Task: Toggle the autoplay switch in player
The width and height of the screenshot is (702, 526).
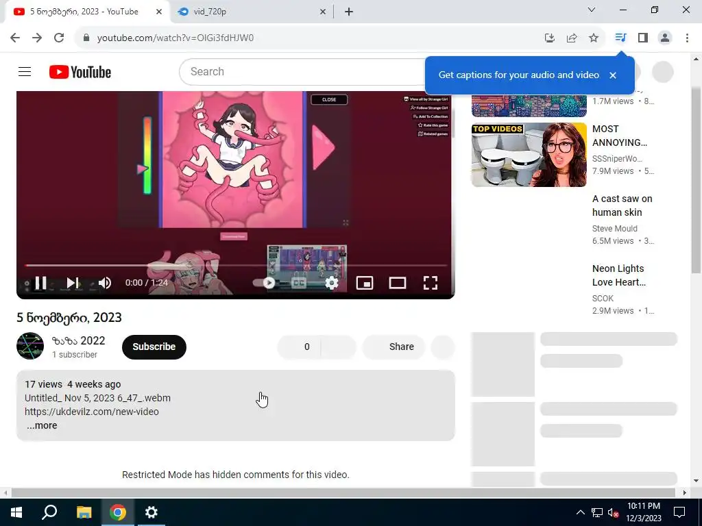Action: click(x=265, y=283)
